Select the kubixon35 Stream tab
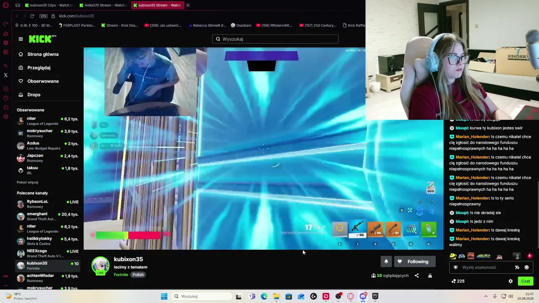Viewport: 539px width, 303px height. click(157, 5)
